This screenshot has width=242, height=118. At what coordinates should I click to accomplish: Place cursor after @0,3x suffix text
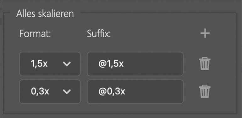point(125,92)
